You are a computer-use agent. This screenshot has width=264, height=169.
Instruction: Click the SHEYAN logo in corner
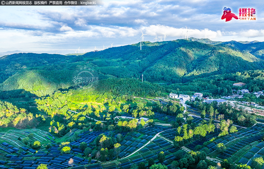coord(238,14)
